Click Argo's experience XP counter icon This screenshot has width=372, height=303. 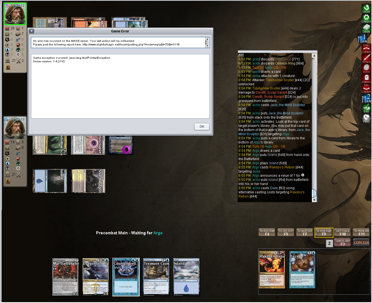click(18, 40)
